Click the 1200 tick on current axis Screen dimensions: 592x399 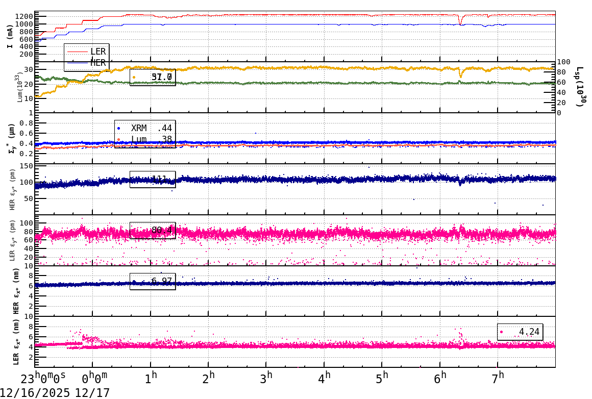[24, 16]
